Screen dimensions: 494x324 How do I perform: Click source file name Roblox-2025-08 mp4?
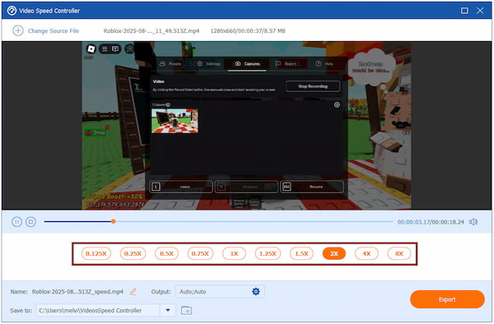coord(151,30)
